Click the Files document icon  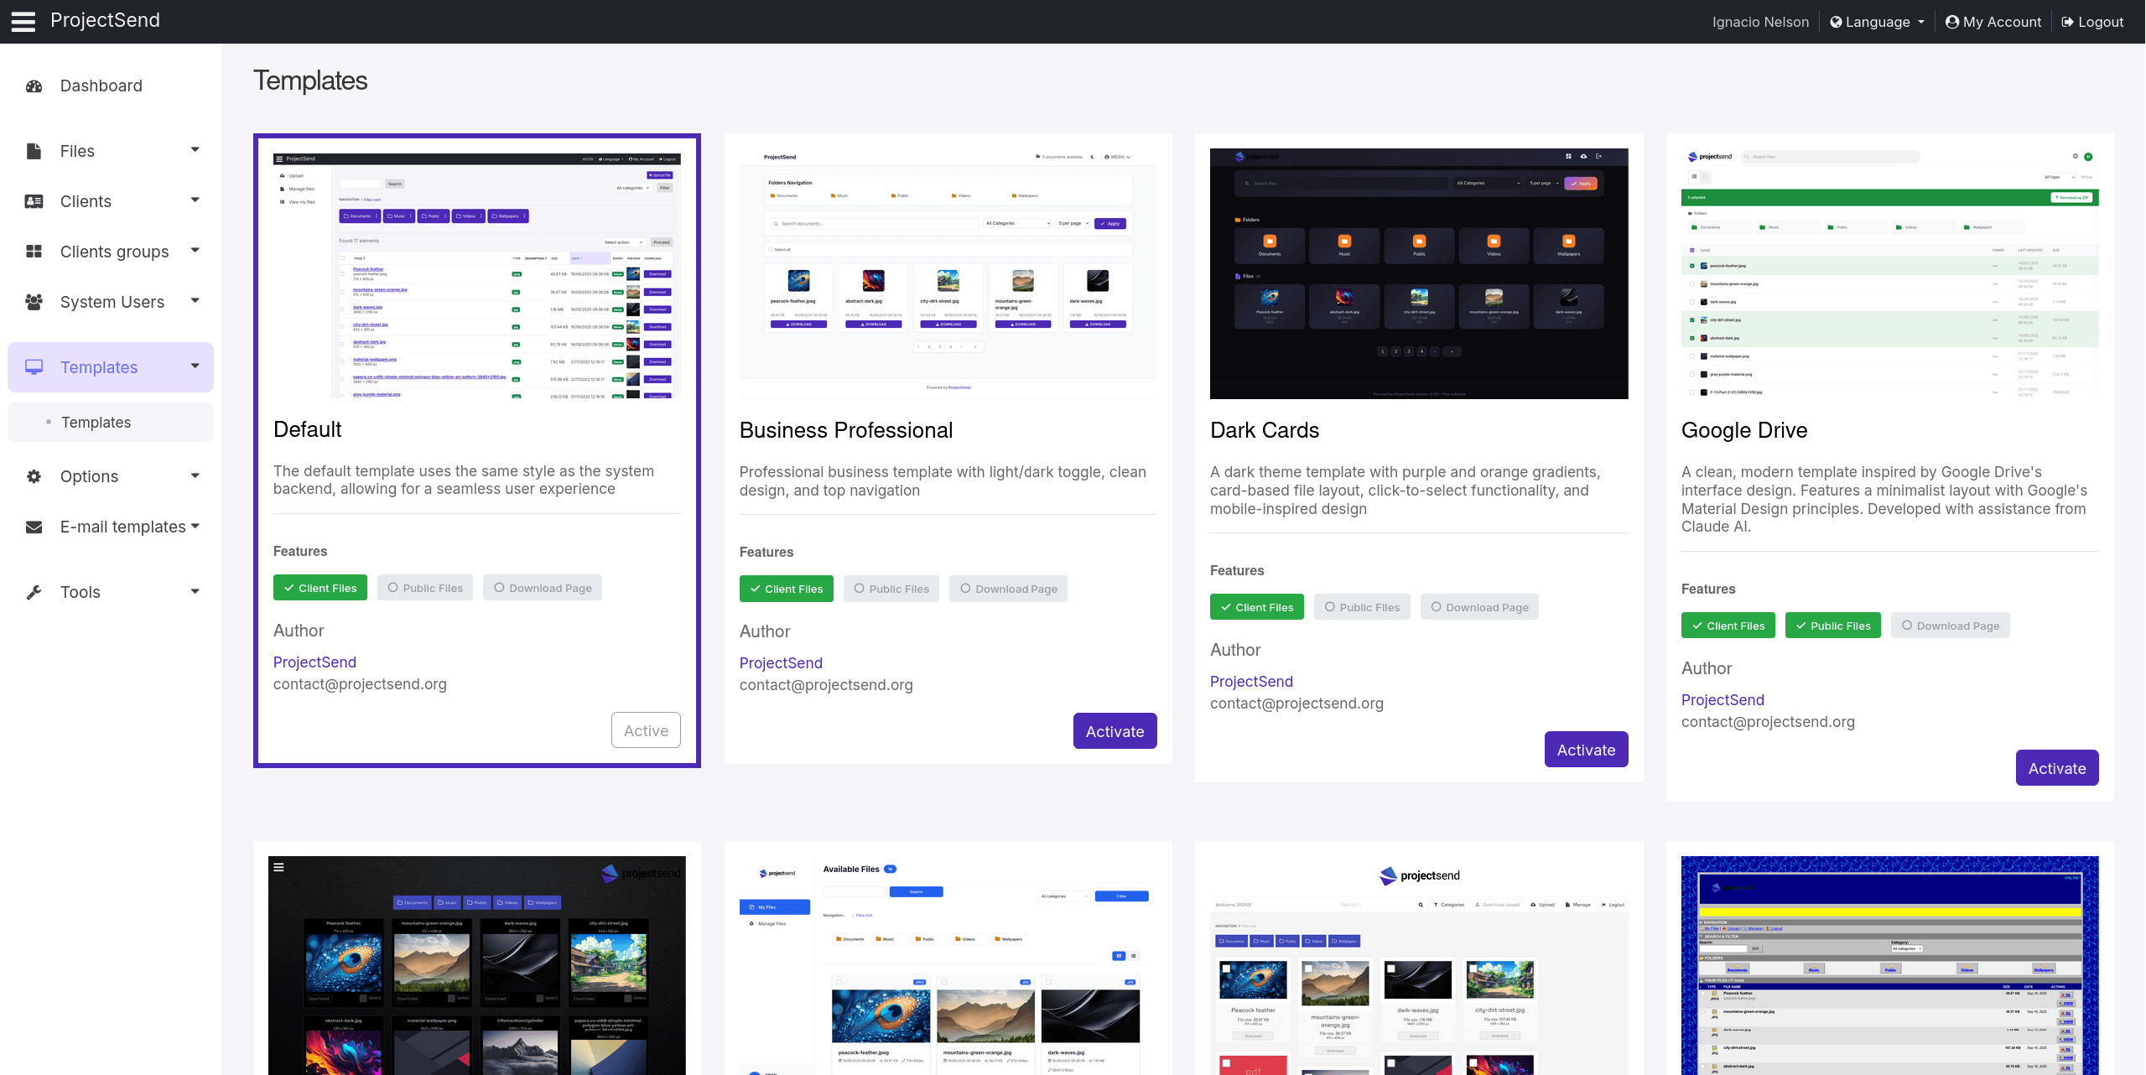pyautogui.click(x=34, y=151)
